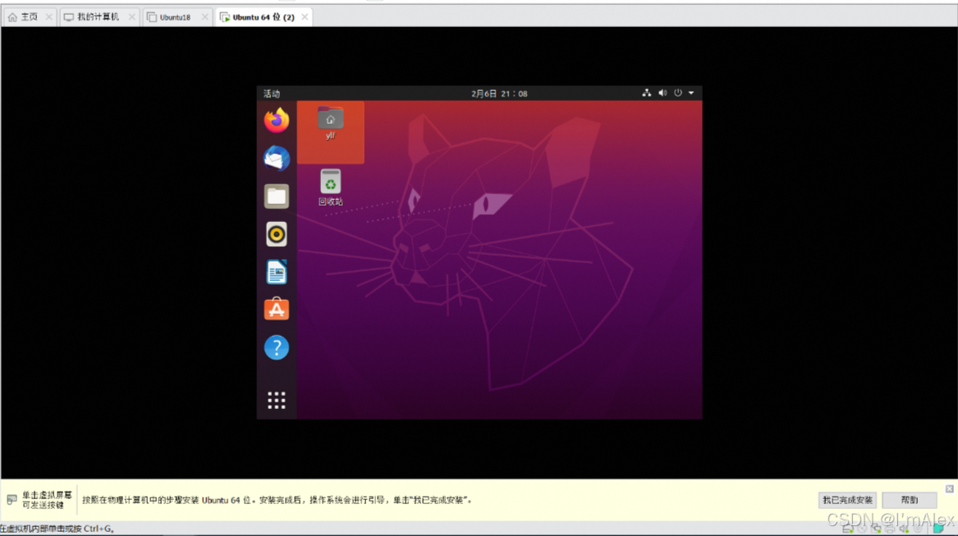Click the sound card status bar icon

click(904, 529)
